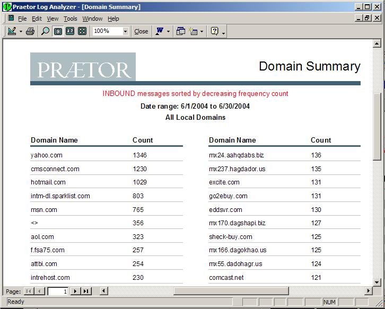Click the go2ebuy.com domain entry
This screenshot has height=309, width=385.
tap(228, 196)
